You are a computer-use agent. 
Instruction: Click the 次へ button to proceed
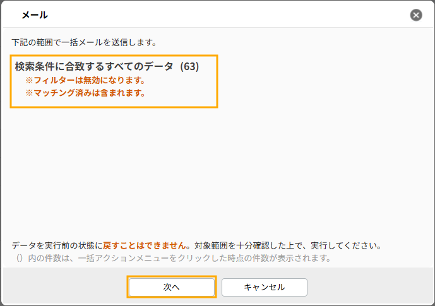[x=172, y=287]
